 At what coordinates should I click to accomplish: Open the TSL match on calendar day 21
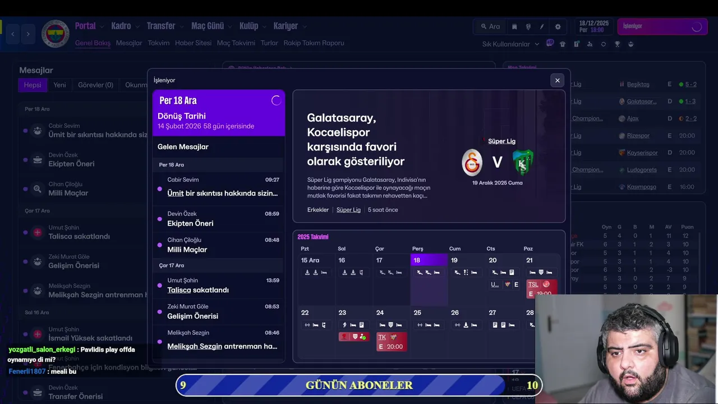(541, 289)
